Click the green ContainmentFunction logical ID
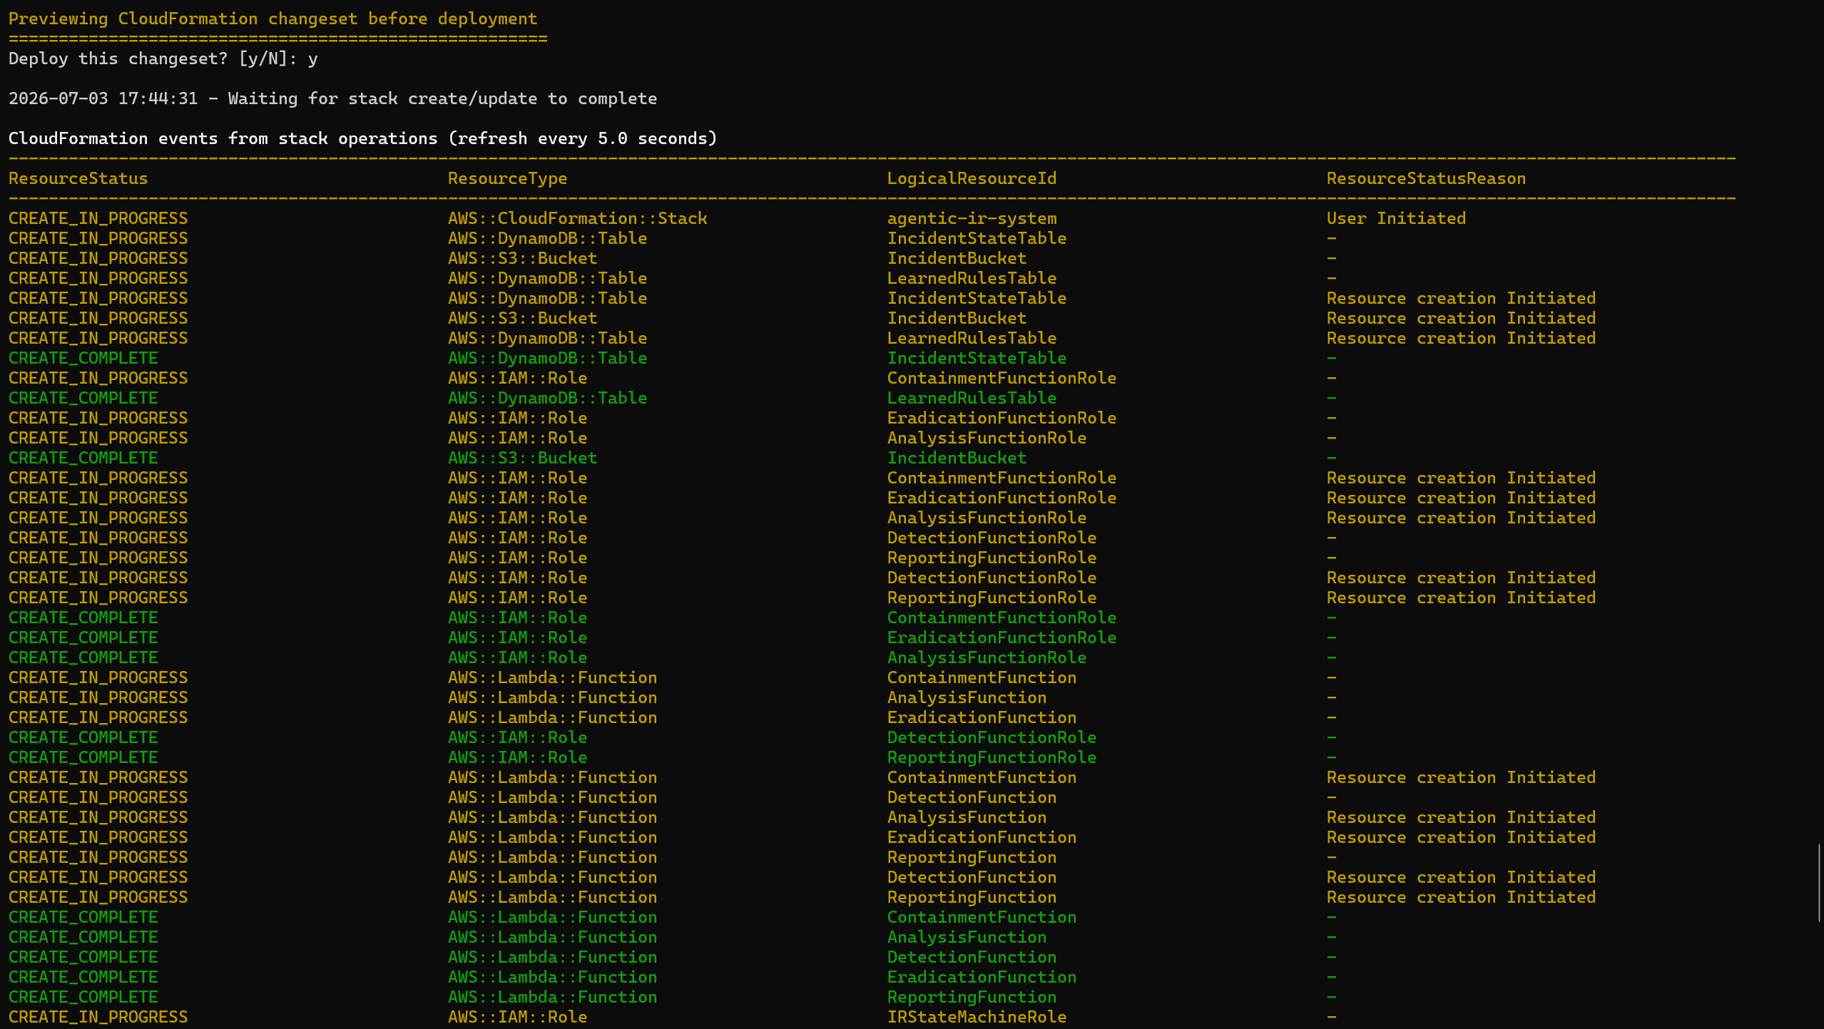 coord(982,917)
